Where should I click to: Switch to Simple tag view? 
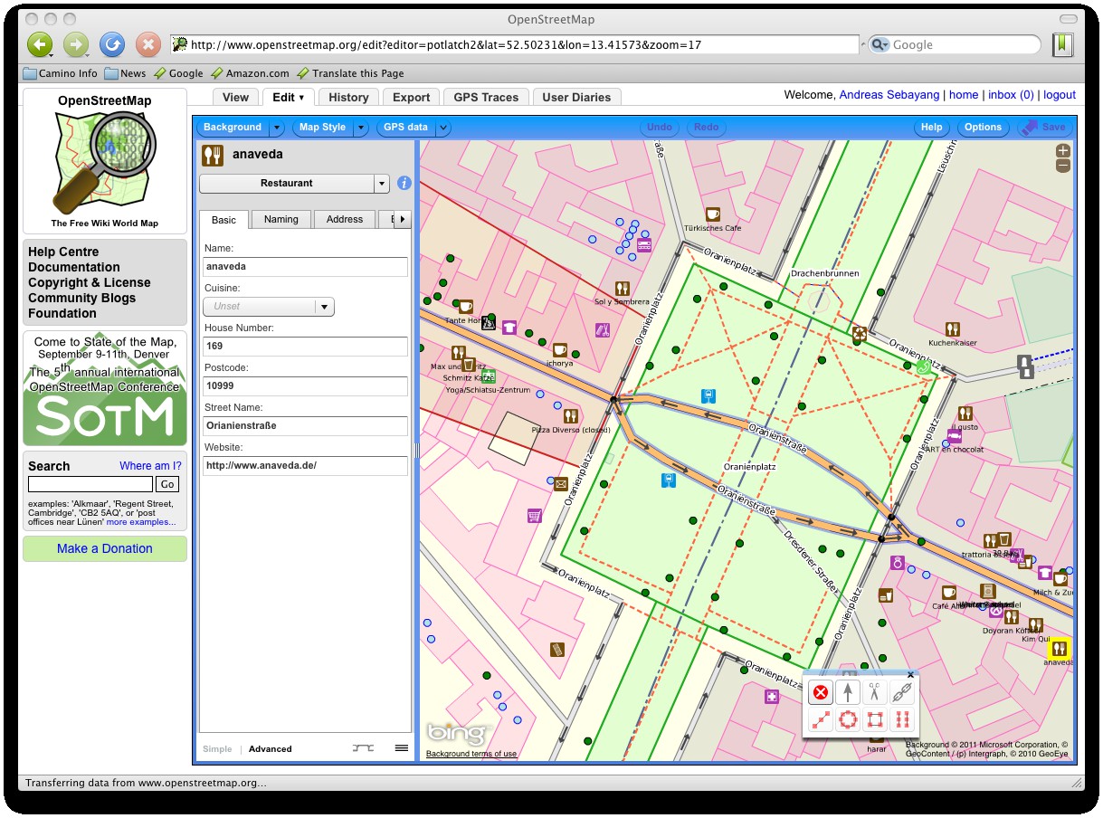coord(217,749)
